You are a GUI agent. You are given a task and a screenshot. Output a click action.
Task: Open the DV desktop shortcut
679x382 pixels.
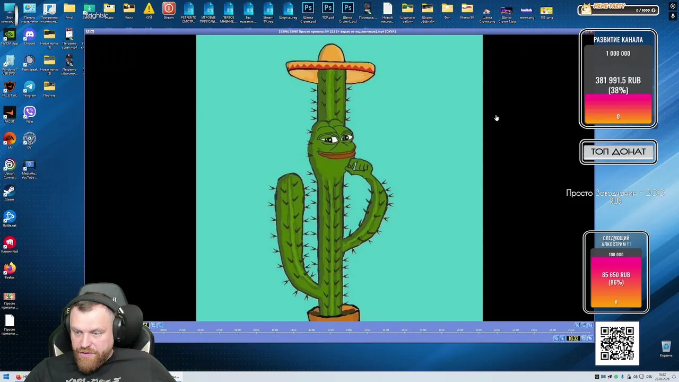[30, 141]
